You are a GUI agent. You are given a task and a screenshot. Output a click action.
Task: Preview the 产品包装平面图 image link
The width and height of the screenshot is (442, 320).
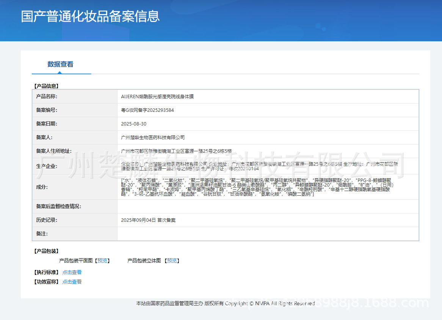pos(102,260)
